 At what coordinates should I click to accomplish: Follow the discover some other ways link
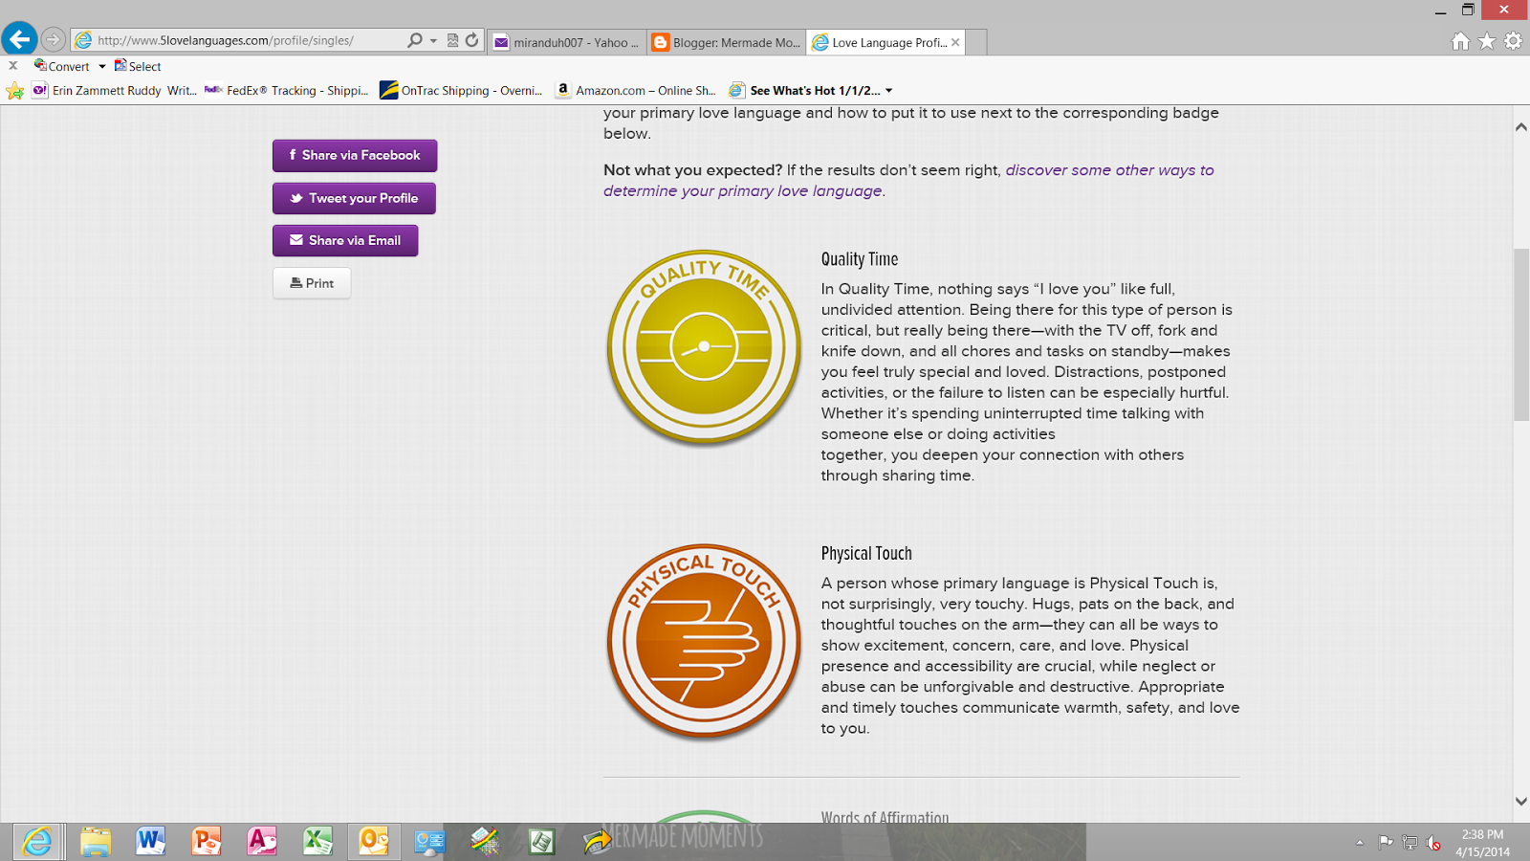(x=908, y=180)
